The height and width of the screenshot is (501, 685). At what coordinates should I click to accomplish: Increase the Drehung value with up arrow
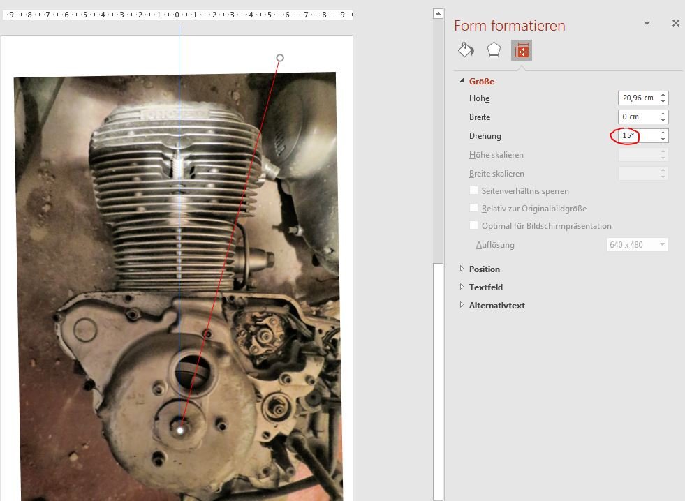[x=663, y=133]
